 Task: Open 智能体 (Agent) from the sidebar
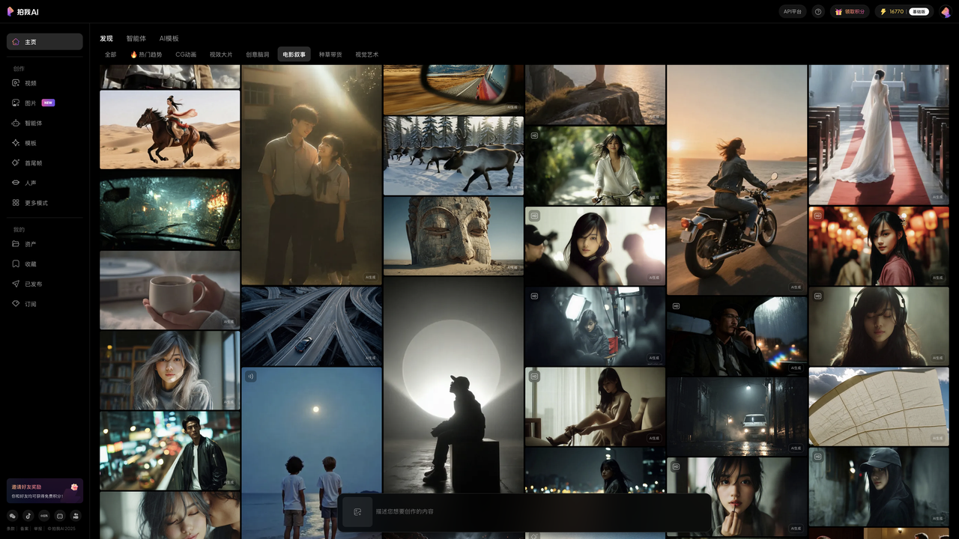[33, 123]
